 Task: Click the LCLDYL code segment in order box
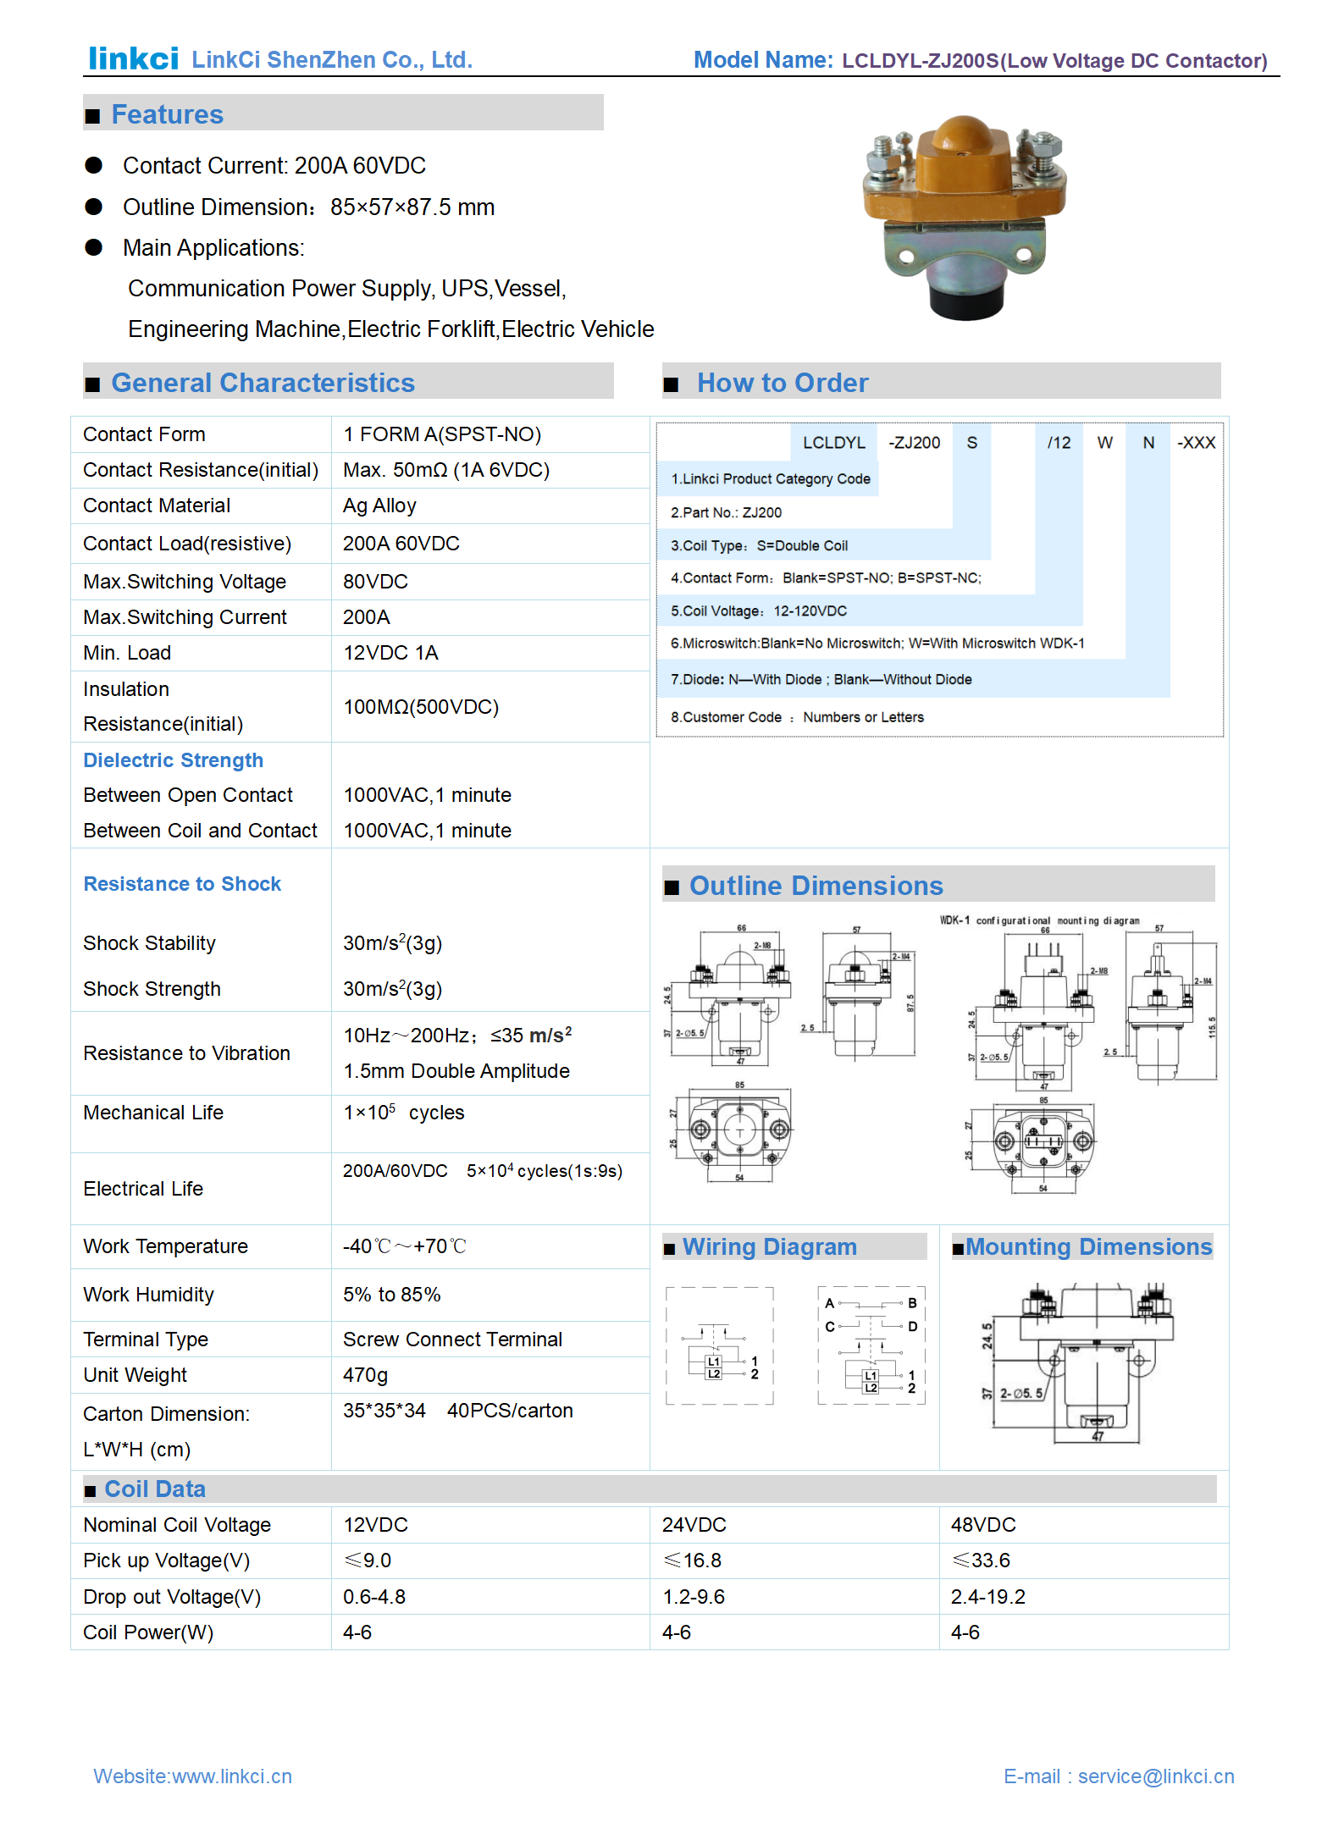click(x=833, y=443)
